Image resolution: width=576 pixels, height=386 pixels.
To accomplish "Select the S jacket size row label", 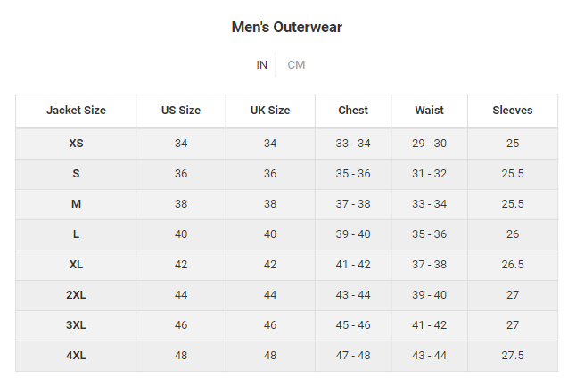I will tap(76, 173).
